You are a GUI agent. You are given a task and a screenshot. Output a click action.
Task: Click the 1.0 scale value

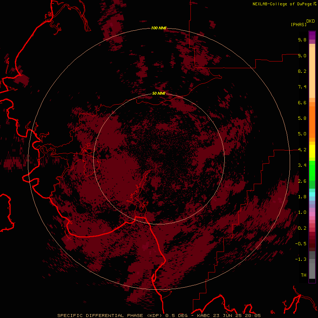302,212
